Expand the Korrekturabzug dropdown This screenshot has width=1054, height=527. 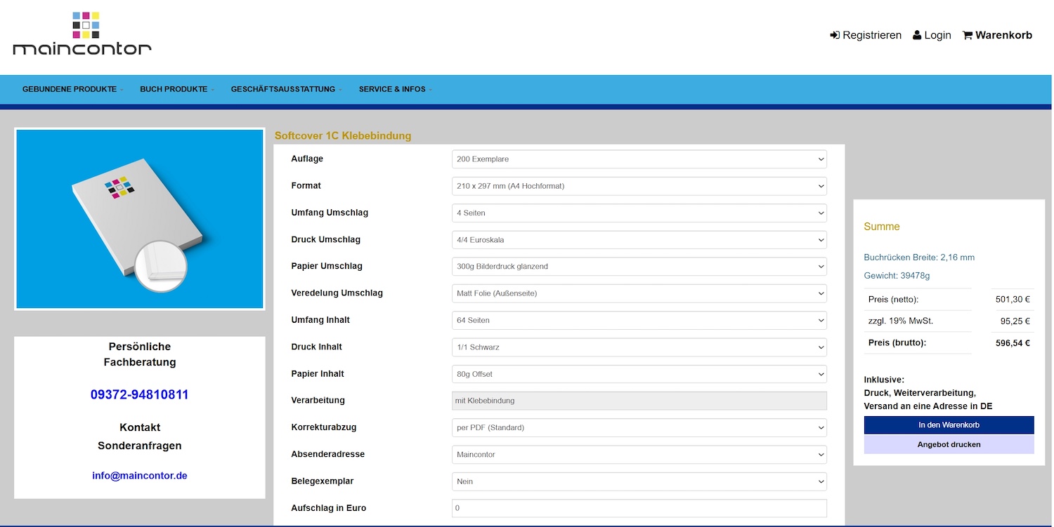(639, 427)
